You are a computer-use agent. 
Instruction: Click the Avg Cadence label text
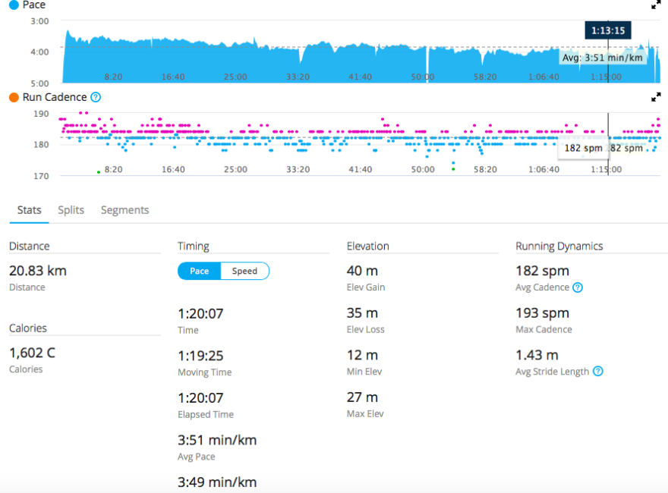pyautogui.click(x=542, y=287)
